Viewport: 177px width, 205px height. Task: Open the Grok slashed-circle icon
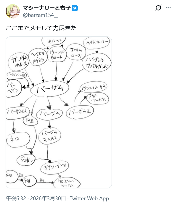pyautogui.click(x=158, y=8)
